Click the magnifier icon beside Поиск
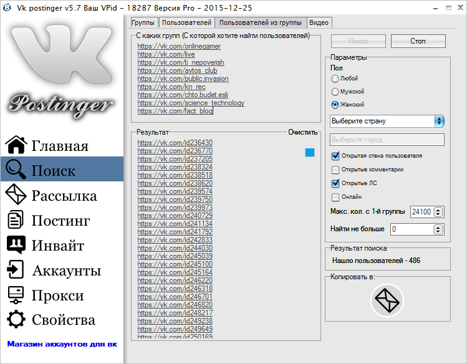This screenshot has width=467, height=364. pyautogui.click(x=16, y=170)
